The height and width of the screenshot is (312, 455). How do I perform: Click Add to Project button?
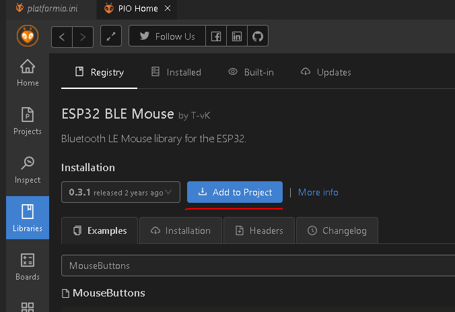pos(235,192)
